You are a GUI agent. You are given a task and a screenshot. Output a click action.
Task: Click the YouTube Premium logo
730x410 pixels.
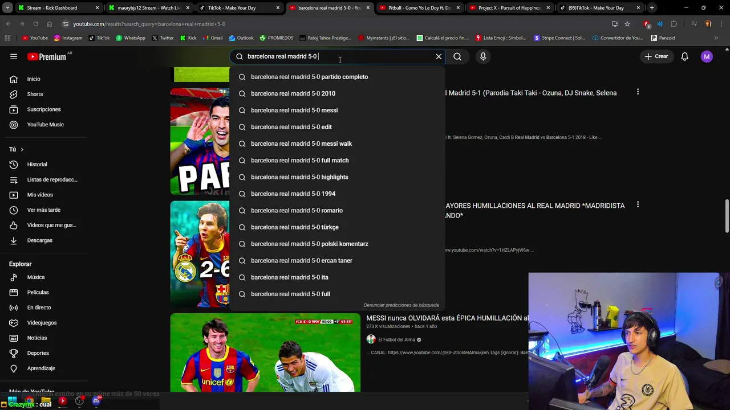click(47, 56)
